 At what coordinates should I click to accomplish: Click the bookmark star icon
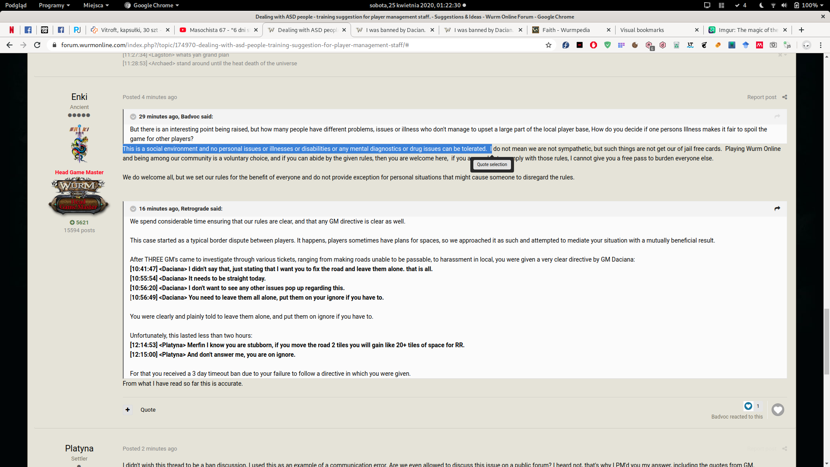pos(549,45)
